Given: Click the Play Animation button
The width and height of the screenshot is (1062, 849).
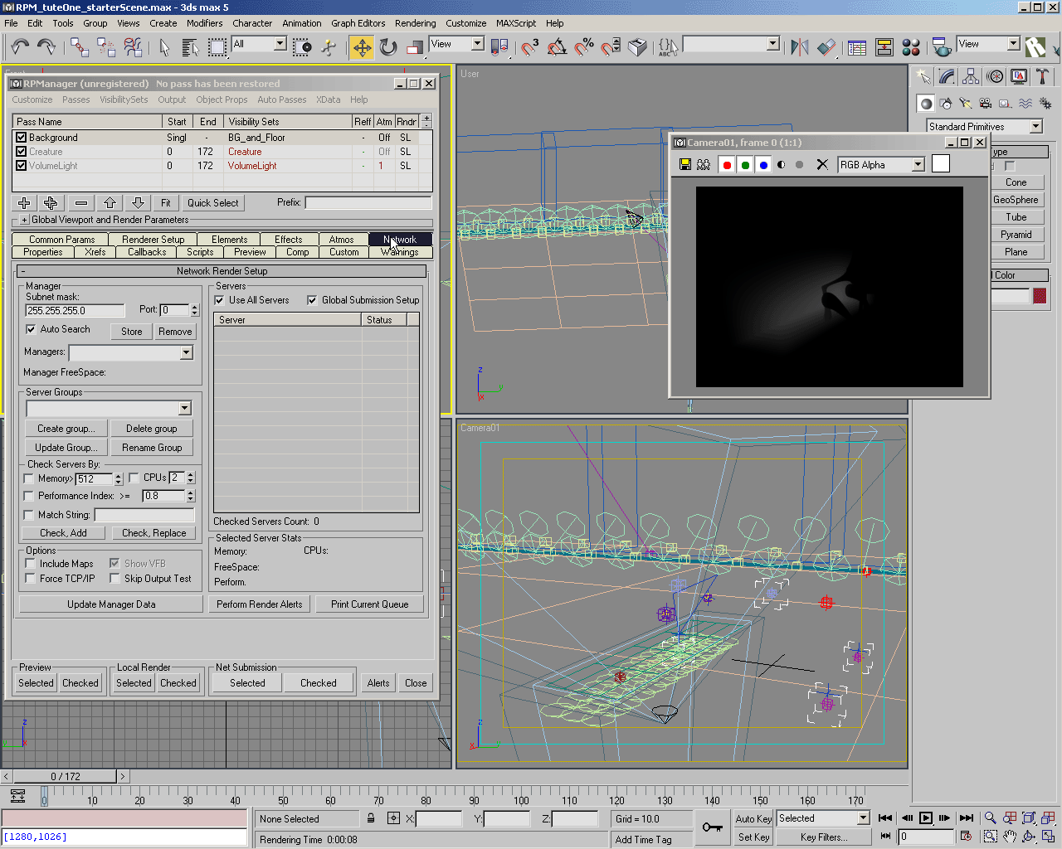Looking at the screenshot, I should [x=926, y=818].
